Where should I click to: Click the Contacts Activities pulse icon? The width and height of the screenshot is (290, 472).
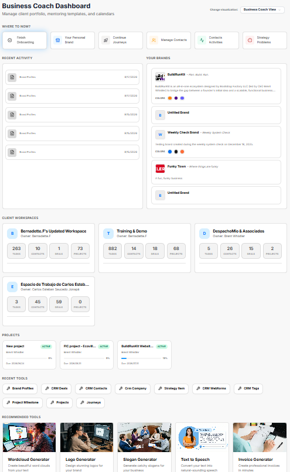click(x=202, y=40)
